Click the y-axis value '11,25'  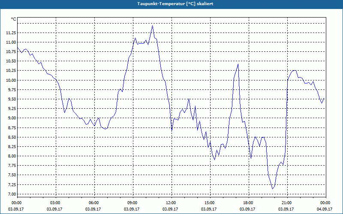pyautogui.click(x=11, y=33)
